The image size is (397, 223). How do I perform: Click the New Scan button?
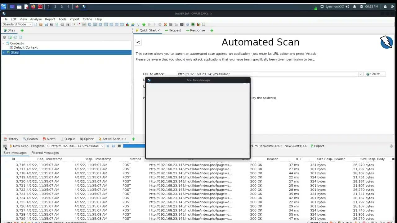19,146
